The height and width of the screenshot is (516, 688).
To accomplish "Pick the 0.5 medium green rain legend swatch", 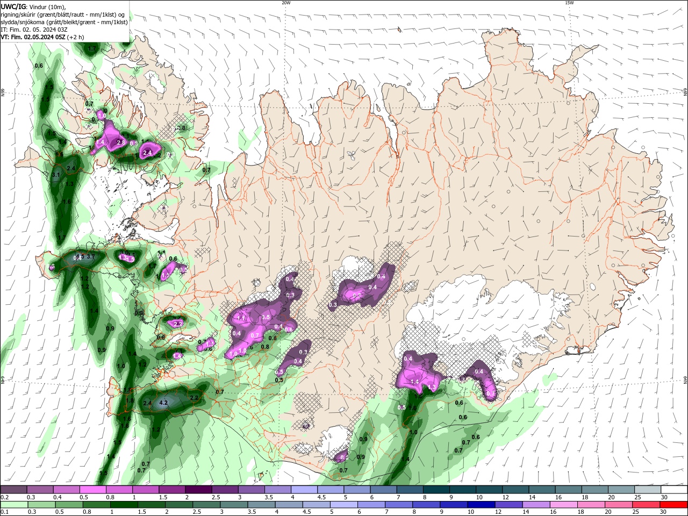I will 69,505.
